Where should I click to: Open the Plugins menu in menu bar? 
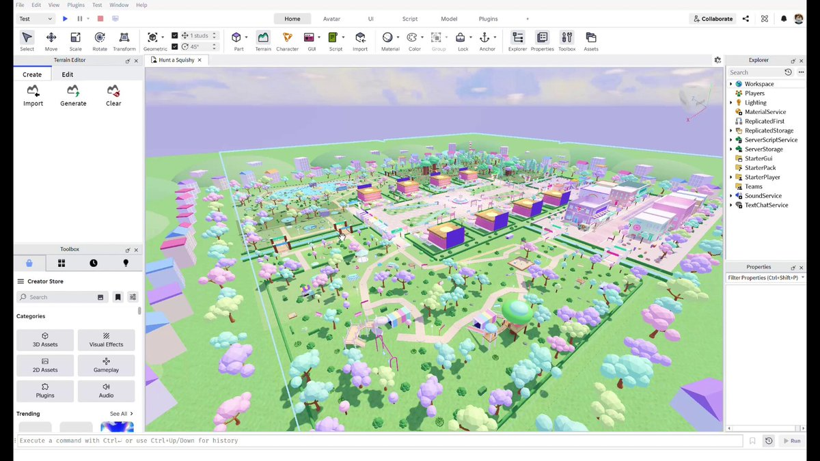[x=76, y=5]
